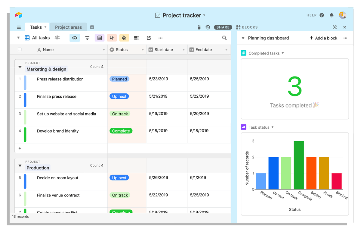Collapse the Production project group
This screenshot has height=235, width=361.
[x=20, y=166]
